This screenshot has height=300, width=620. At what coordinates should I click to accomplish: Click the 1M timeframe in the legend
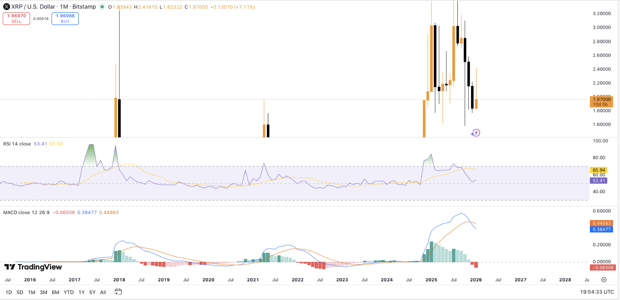coord(65,7)
